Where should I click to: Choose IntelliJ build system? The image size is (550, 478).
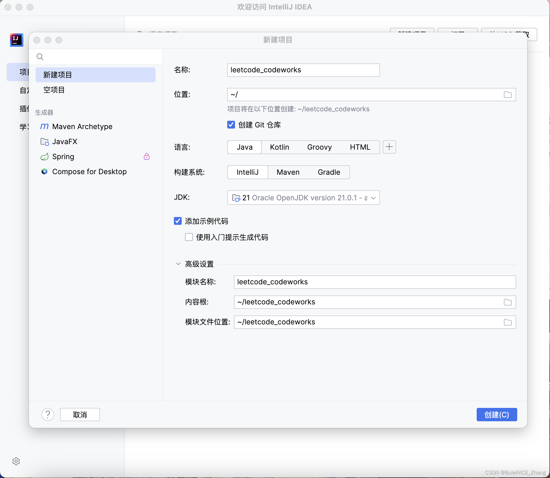click(x=247, y=172)
